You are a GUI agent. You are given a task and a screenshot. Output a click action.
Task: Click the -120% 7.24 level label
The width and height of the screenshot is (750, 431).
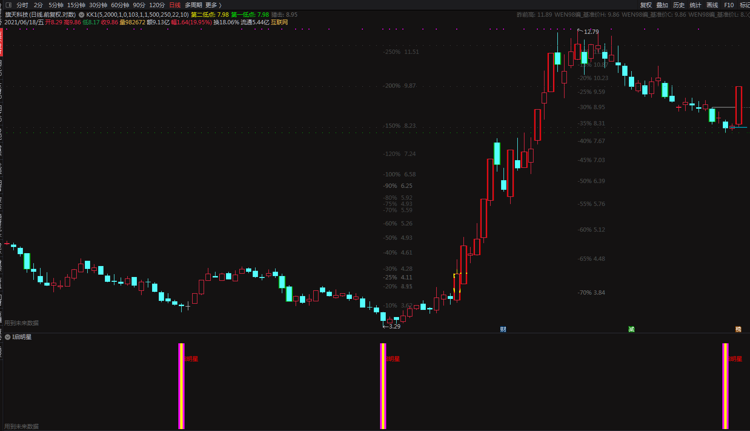pyautogui.click(x=399, y=154)
